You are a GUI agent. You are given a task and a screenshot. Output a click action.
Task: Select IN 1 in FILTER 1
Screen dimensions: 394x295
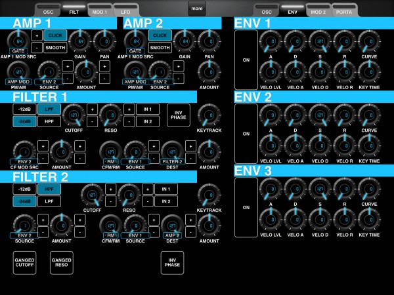click(x=148, y=109)
